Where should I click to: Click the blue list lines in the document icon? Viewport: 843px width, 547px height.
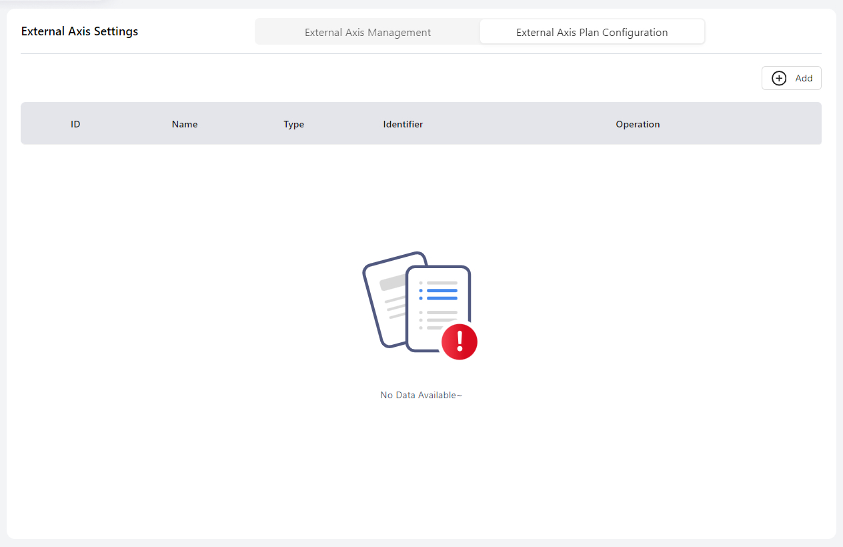point(442,294)
